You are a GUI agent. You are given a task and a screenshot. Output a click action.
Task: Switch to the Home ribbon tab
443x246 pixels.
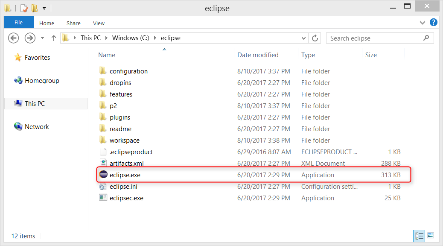(47, 23)
